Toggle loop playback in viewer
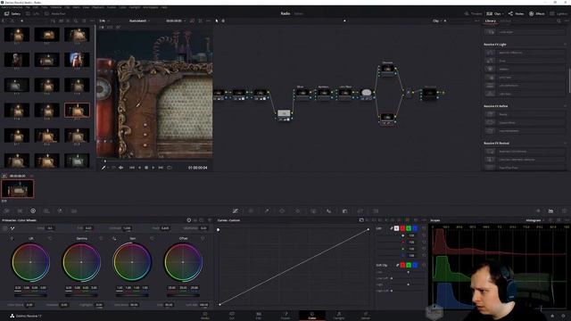 (169, 168)
